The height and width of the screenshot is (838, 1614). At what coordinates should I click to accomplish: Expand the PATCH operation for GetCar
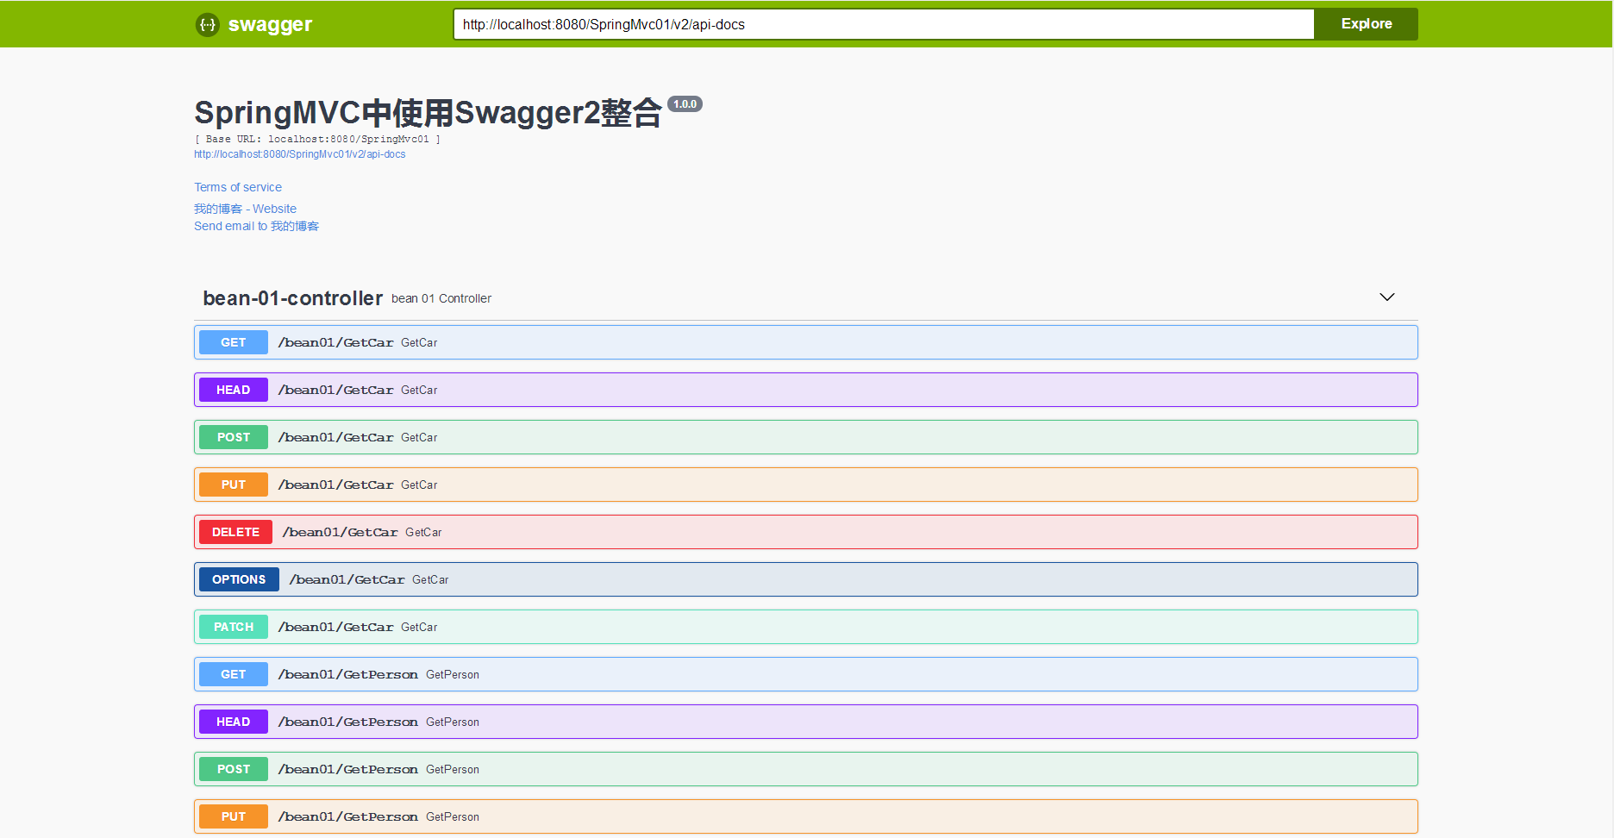pyautogui.click(x=806, y=627)
